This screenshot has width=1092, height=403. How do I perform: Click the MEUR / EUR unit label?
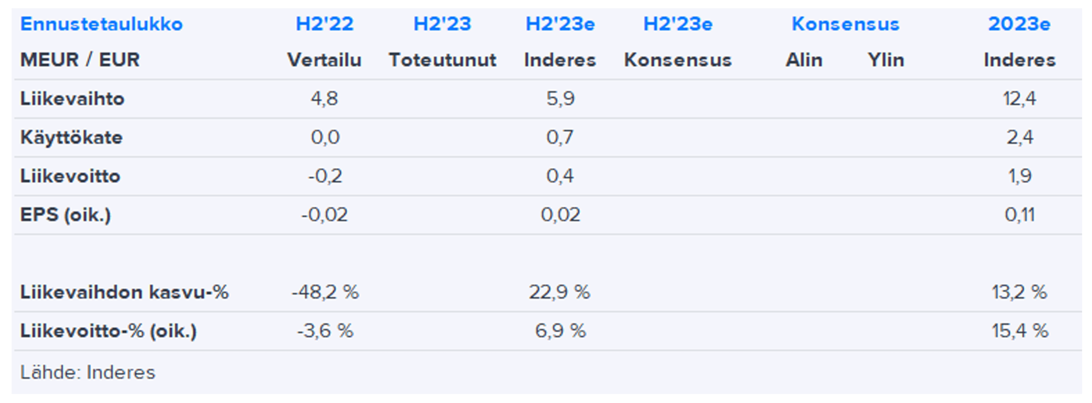click(80, 60)
